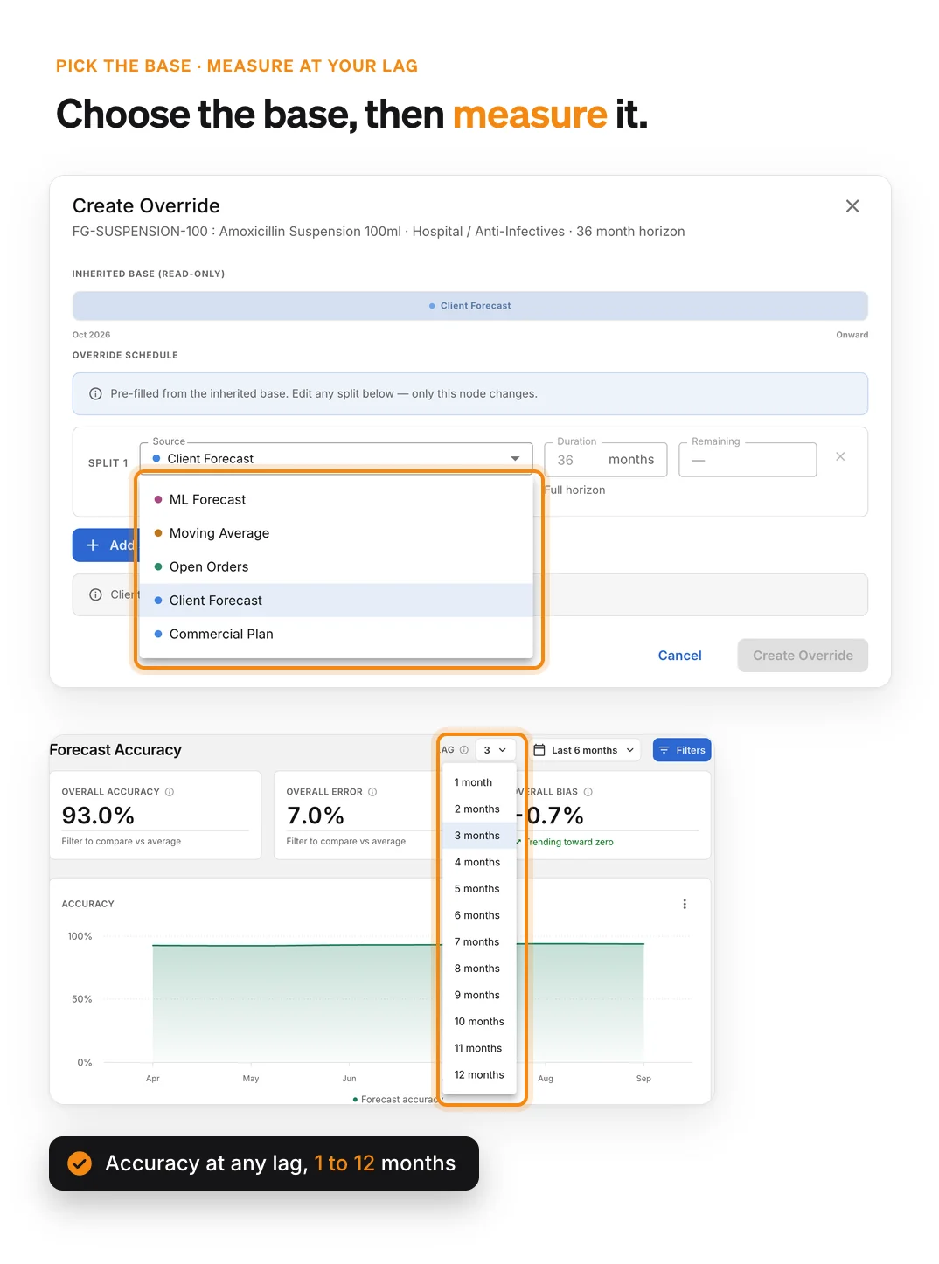The image size is (939, 1264).
Task: Click the Filters button
Action: (682, 750)
